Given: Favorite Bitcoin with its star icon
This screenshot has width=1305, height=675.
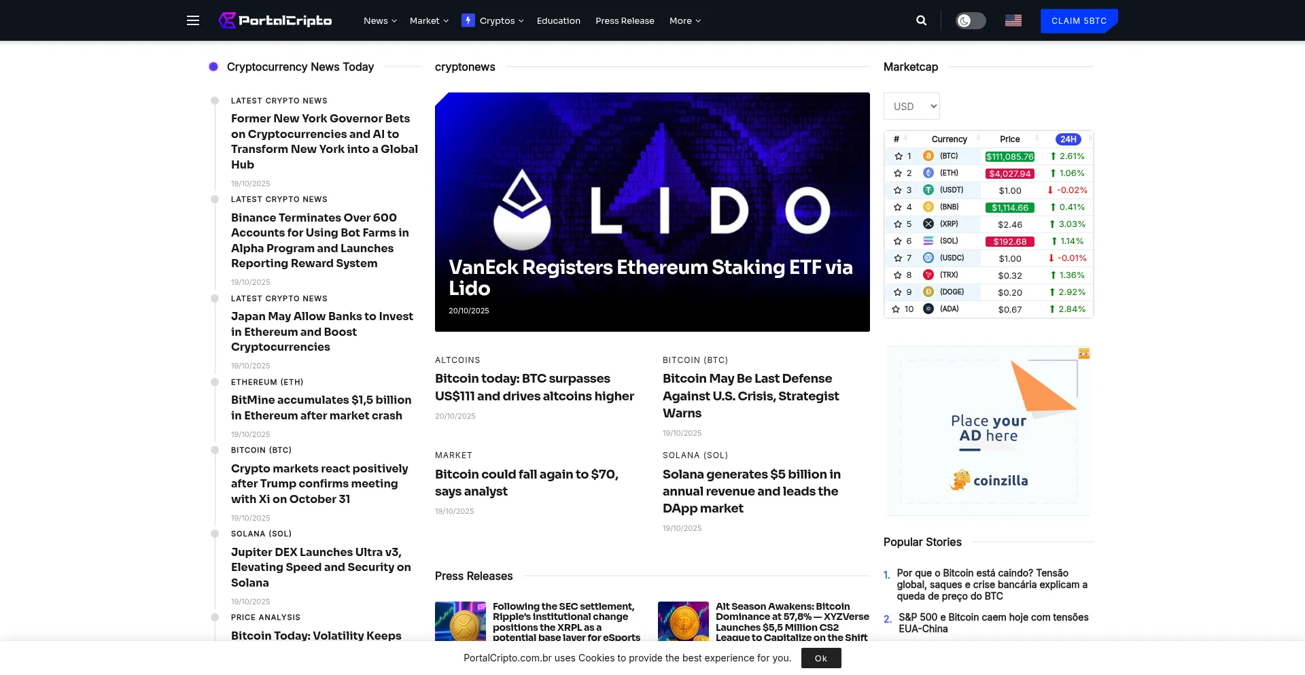Looking at the screenshot, I should click(x=898, y=156).
